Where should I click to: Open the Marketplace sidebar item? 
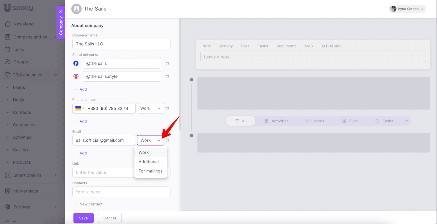click(26, 191)
